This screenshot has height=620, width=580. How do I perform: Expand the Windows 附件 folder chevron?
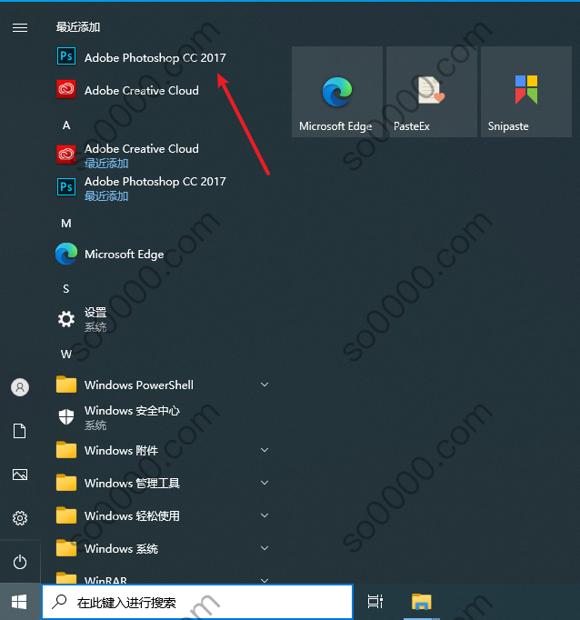coord(265,450)
